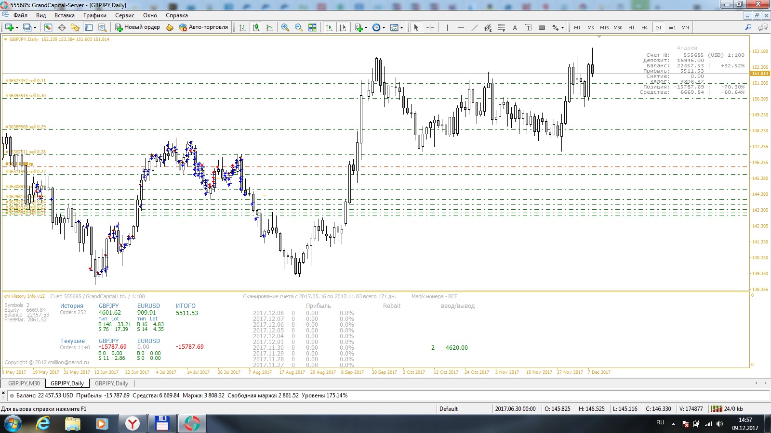
Task: Switch to the GBPJPY,M30 chart tab
Action: (x=24, y=383)
